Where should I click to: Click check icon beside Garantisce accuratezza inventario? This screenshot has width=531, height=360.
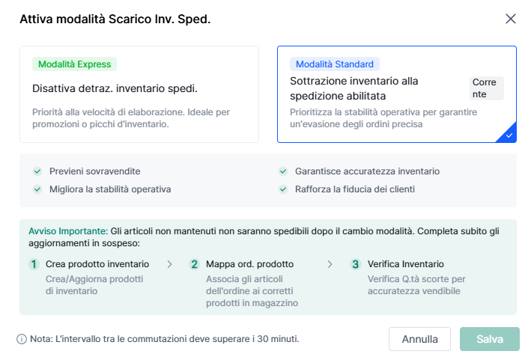282,171
